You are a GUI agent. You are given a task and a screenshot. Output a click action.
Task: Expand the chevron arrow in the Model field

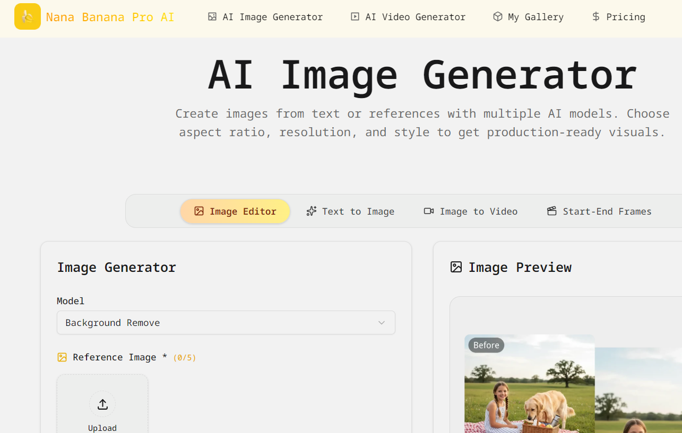(381, 323)
